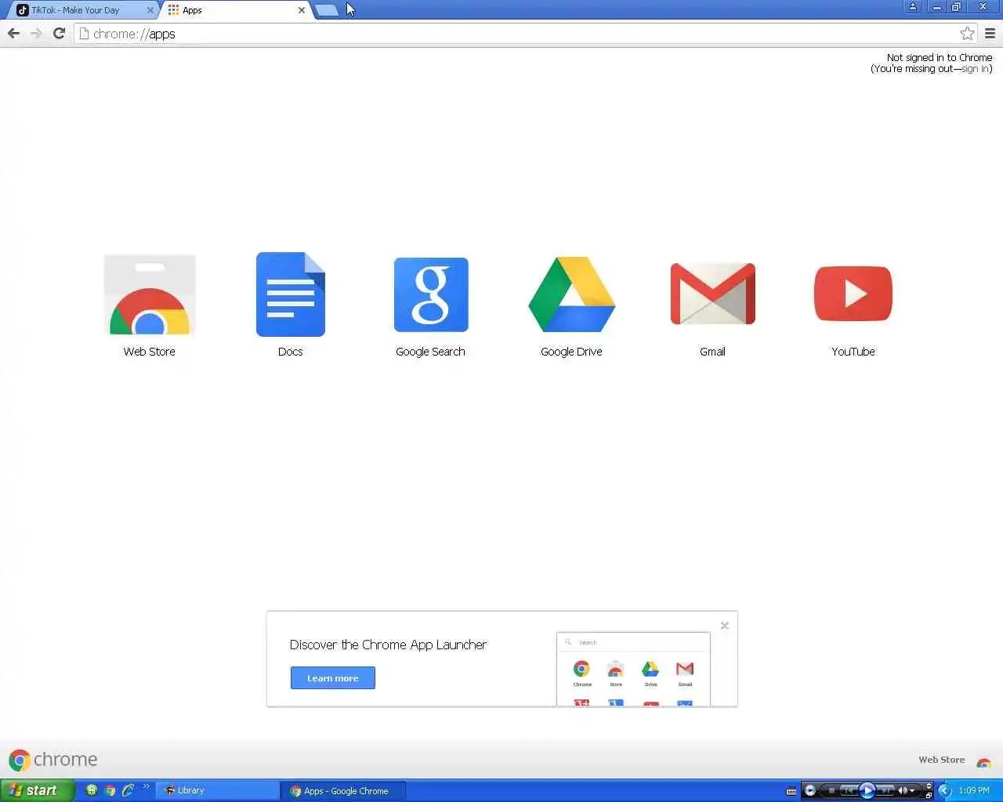Screen dimensions: 1003x802
Task: Click the sign in link
Action: (975, 69)
